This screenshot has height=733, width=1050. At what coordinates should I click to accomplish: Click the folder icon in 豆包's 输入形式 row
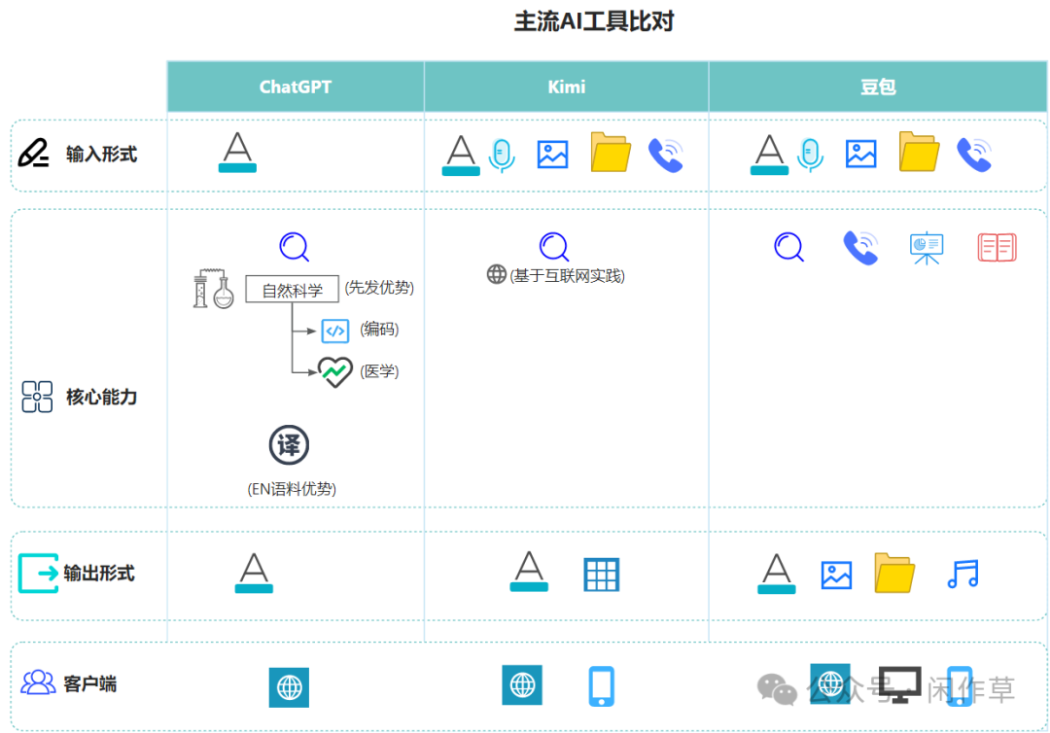[x=919, y=152]
